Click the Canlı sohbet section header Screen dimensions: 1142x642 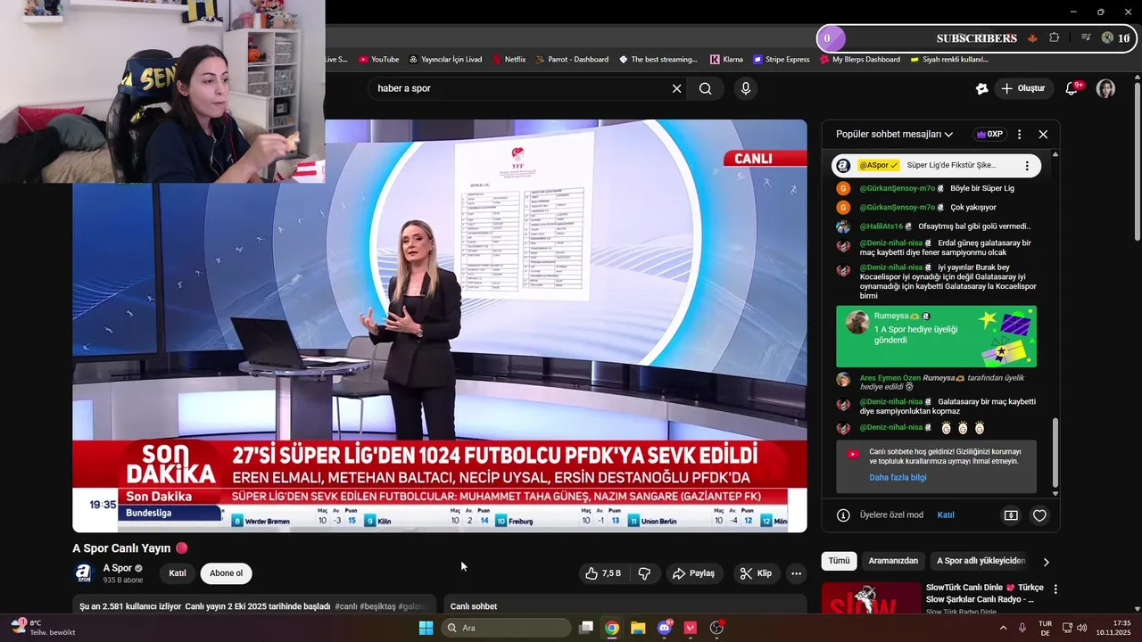click(474, 606)
